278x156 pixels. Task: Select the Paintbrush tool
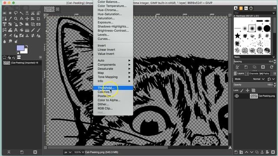pyautogui.click(x=39, y=30)
